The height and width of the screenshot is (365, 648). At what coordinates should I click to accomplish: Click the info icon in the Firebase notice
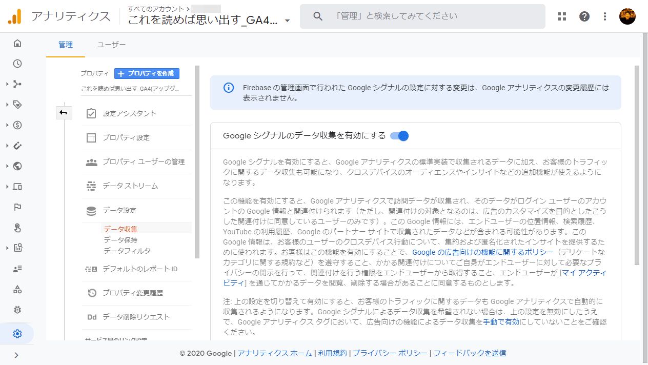point(229,88)
